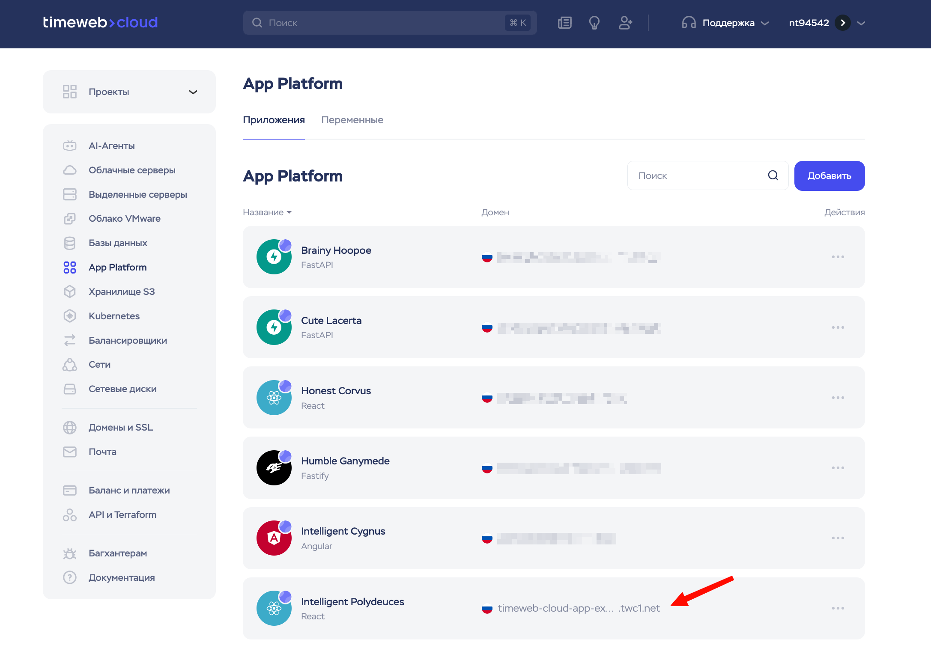Click the add user icon in header

625,23
